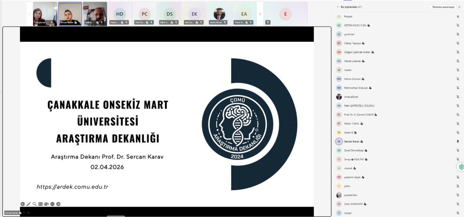Viewport: 464px width, 217px height.
Task: Select Prof. Dr. H. Demet CABAR
Action: [x=398, y=114]
